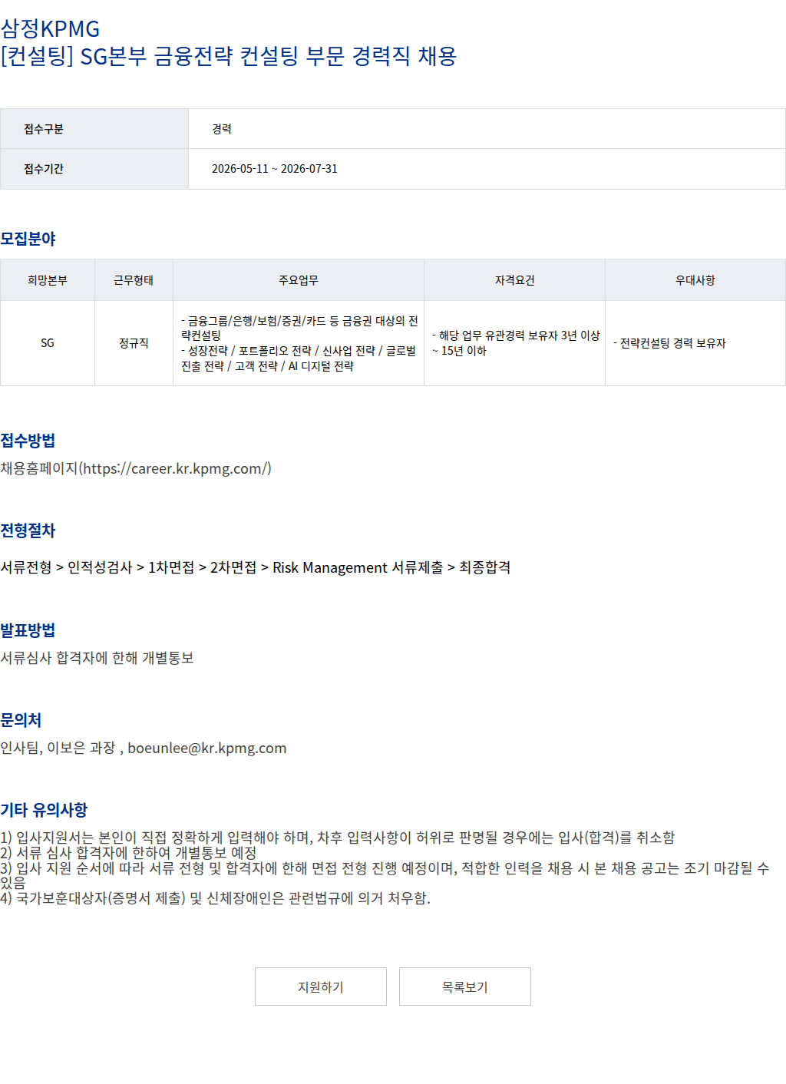Click the 기타 유의사항 section heading
The height and width of the screenshot is (1084, 786).
[x=45, y=810]
